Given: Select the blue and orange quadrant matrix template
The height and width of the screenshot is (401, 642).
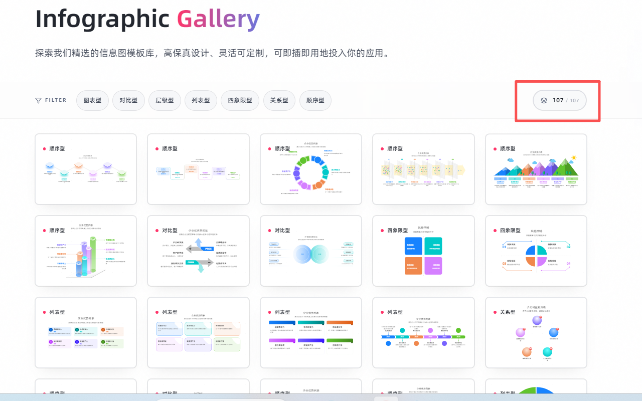Looking at the screenshot, I should [x=423, y=251].
